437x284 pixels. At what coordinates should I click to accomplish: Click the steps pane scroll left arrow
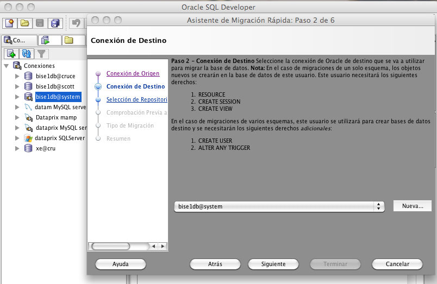(153, 246)
